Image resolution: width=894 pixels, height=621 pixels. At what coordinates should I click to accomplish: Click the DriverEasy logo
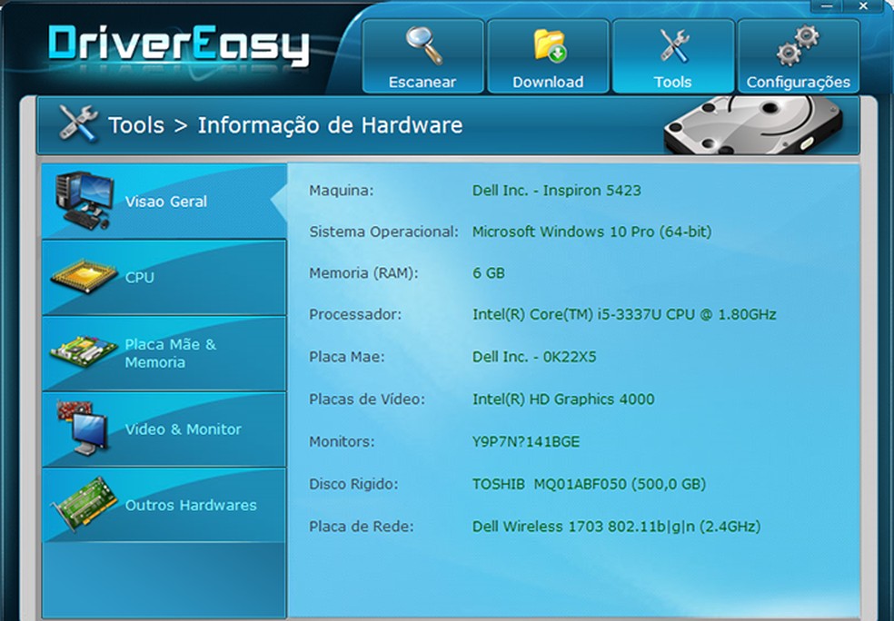click(x=179, y=45)
